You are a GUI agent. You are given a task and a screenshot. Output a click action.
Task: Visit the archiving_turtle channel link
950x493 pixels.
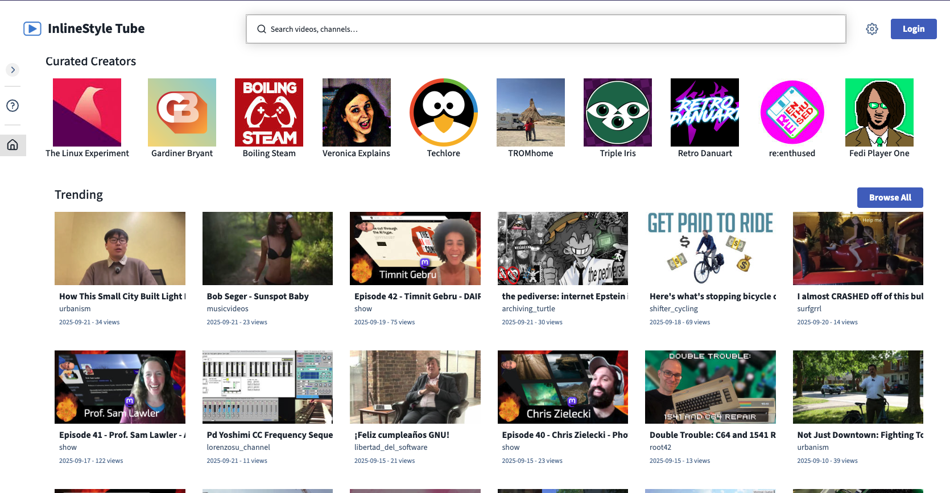[528, 309]
